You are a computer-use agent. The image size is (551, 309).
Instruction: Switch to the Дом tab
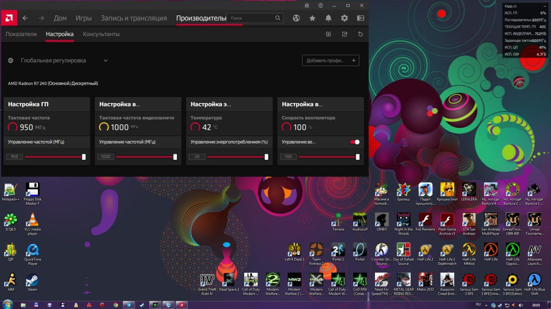pyautogui.click(x=60, y=18)
